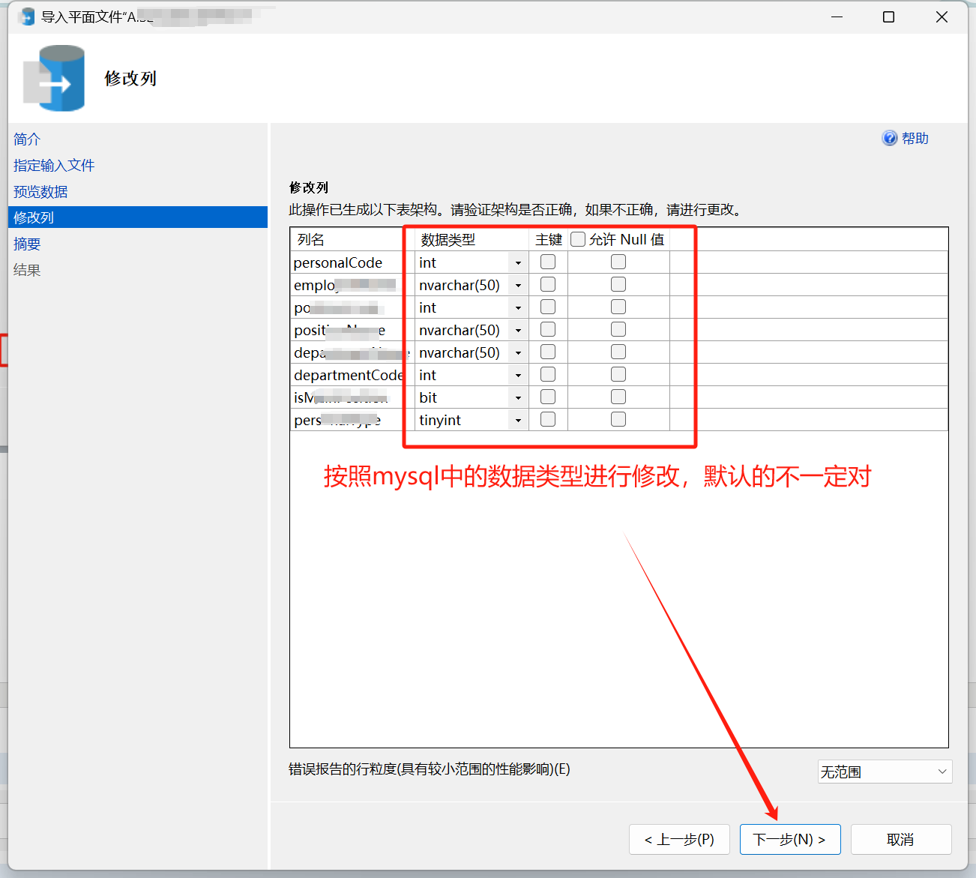
Task: Toggle allow Null checkbox in bit row
Action: 618,397
